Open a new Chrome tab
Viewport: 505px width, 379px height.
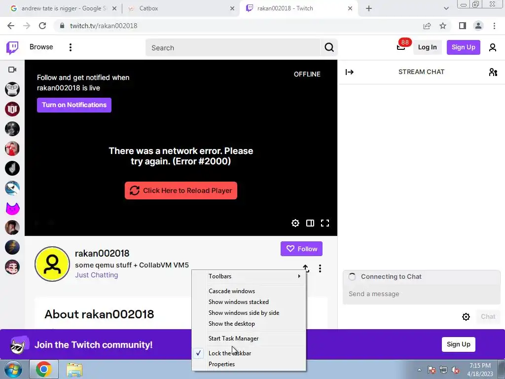(369, 8)
